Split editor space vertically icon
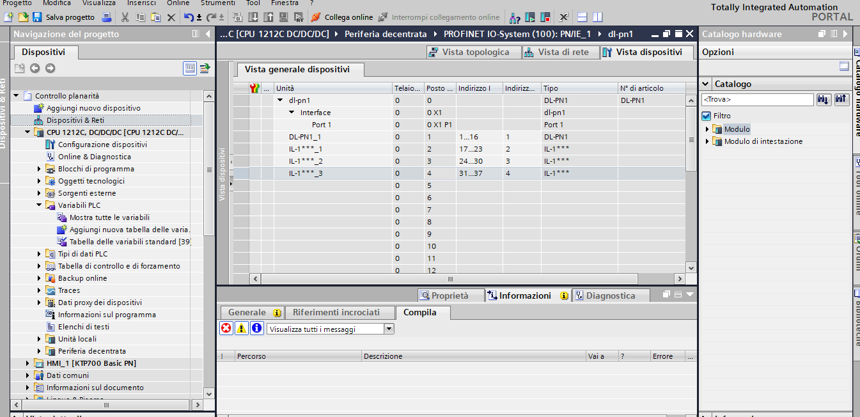This screenshot has width=860, height=417. pyautogui.click(x=597, y=17)
